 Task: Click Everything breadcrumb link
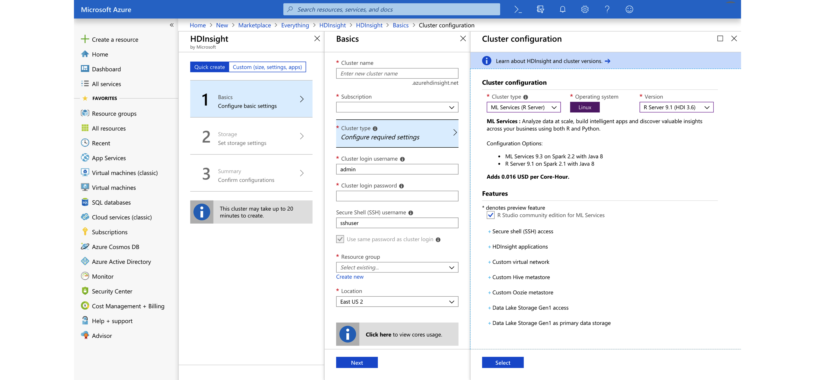coord(295,25)
